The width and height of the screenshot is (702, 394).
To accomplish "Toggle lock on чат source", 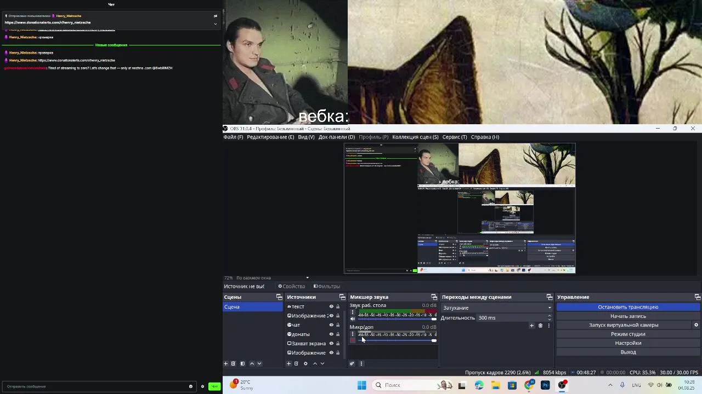I will click(338, 325).
